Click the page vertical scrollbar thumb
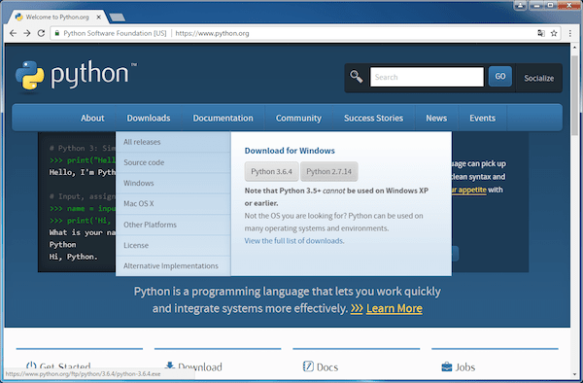 pos(574,95)
